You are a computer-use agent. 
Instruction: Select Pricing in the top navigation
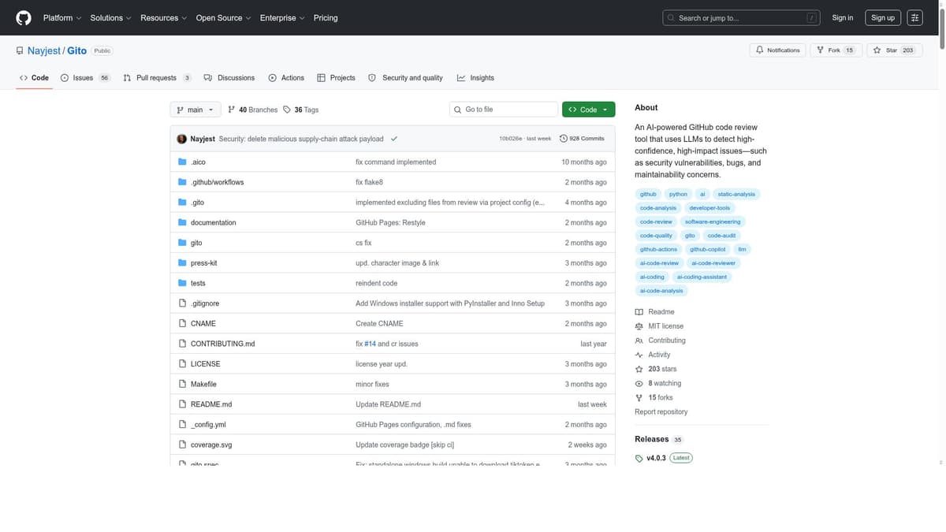coord(326,17)
